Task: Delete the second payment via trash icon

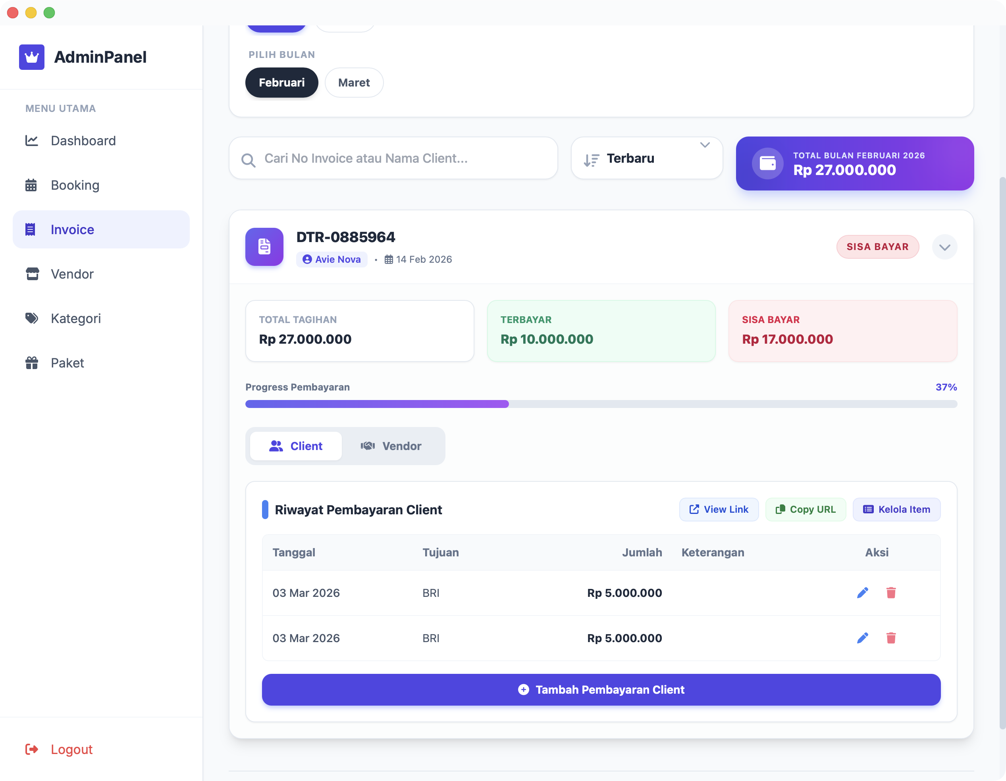Action: point(891,638)
